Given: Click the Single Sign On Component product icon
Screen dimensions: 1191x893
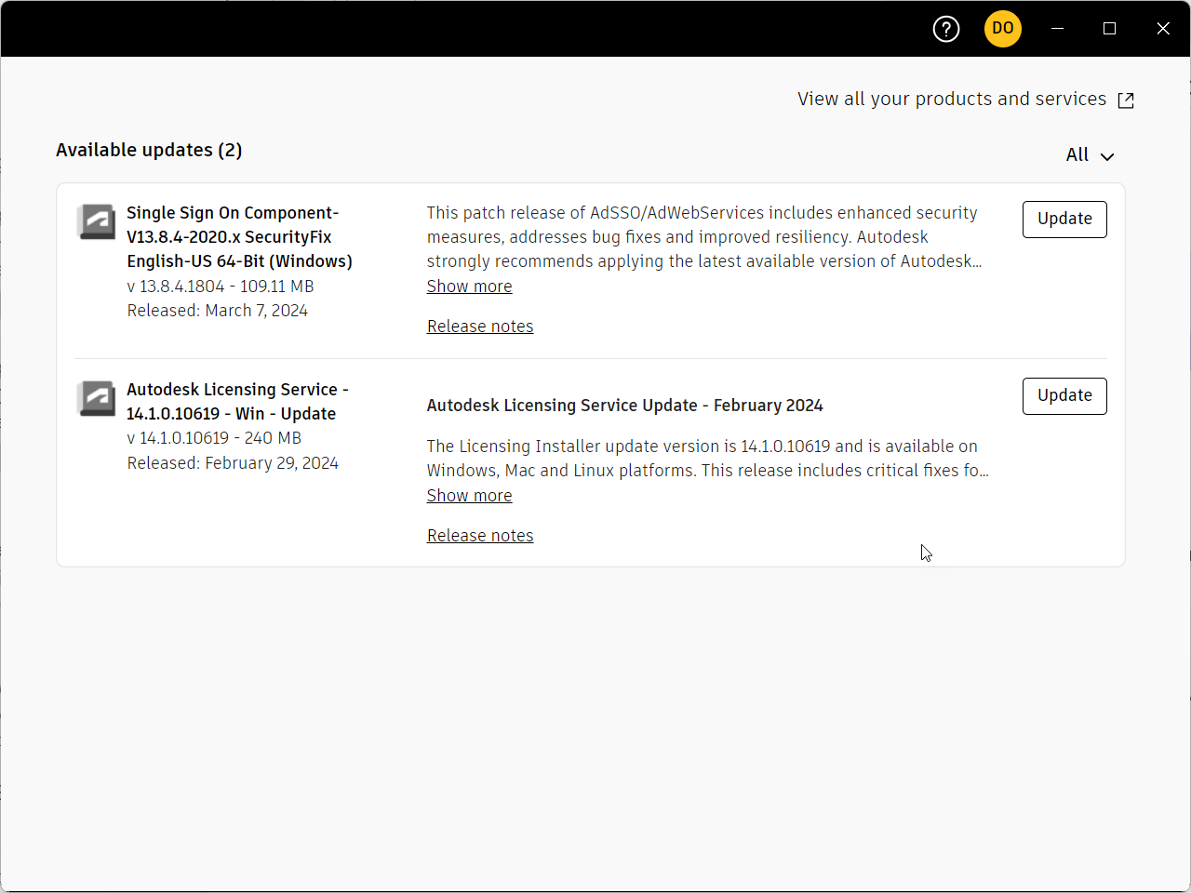Looking at the screenshot, I should [x=97, y=222].
